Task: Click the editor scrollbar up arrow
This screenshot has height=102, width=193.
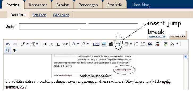Action: click(186, 57)
